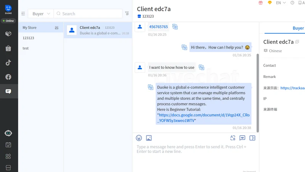
Task: Open the help question mark icon
Action: 292,3
